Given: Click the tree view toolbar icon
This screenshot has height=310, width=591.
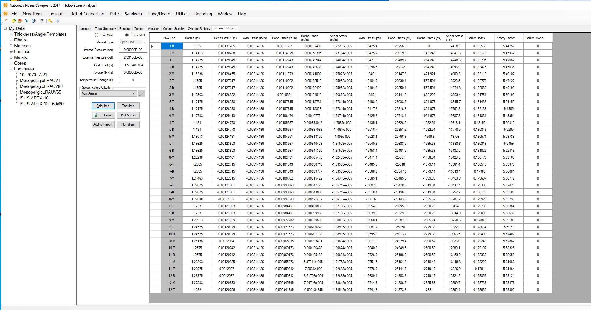Looking at the screenshot, I should (27, 21).
